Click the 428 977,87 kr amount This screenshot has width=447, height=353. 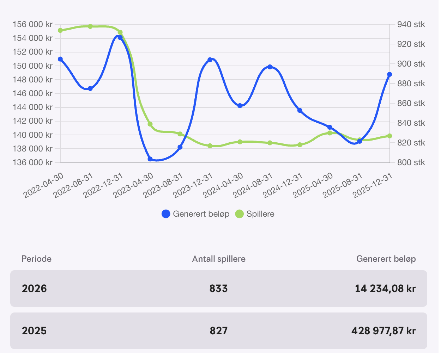[x=383, y=331]
